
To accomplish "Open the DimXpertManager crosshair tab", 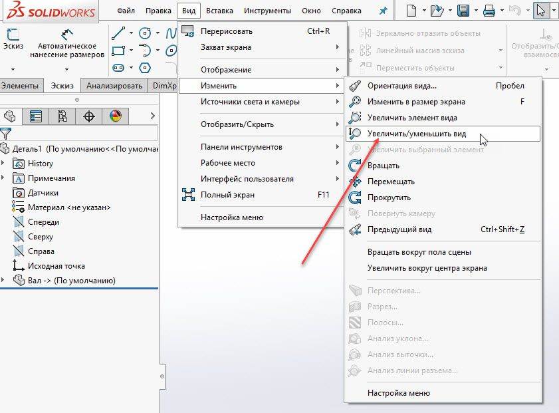I will (x=88, y=116).
